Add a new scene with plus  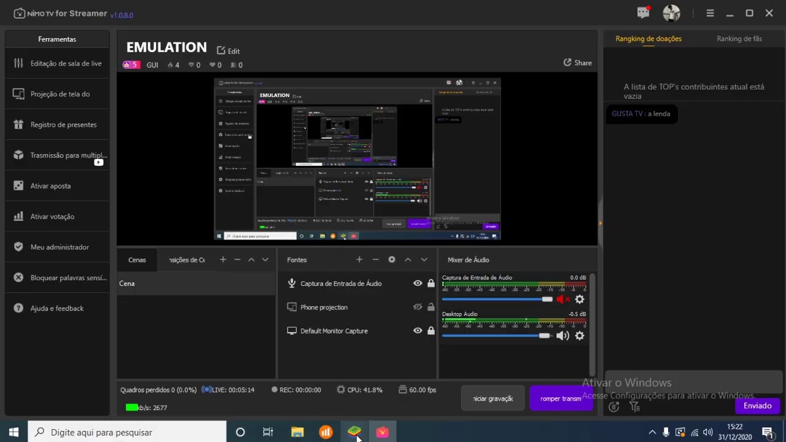tap(223, 260)
